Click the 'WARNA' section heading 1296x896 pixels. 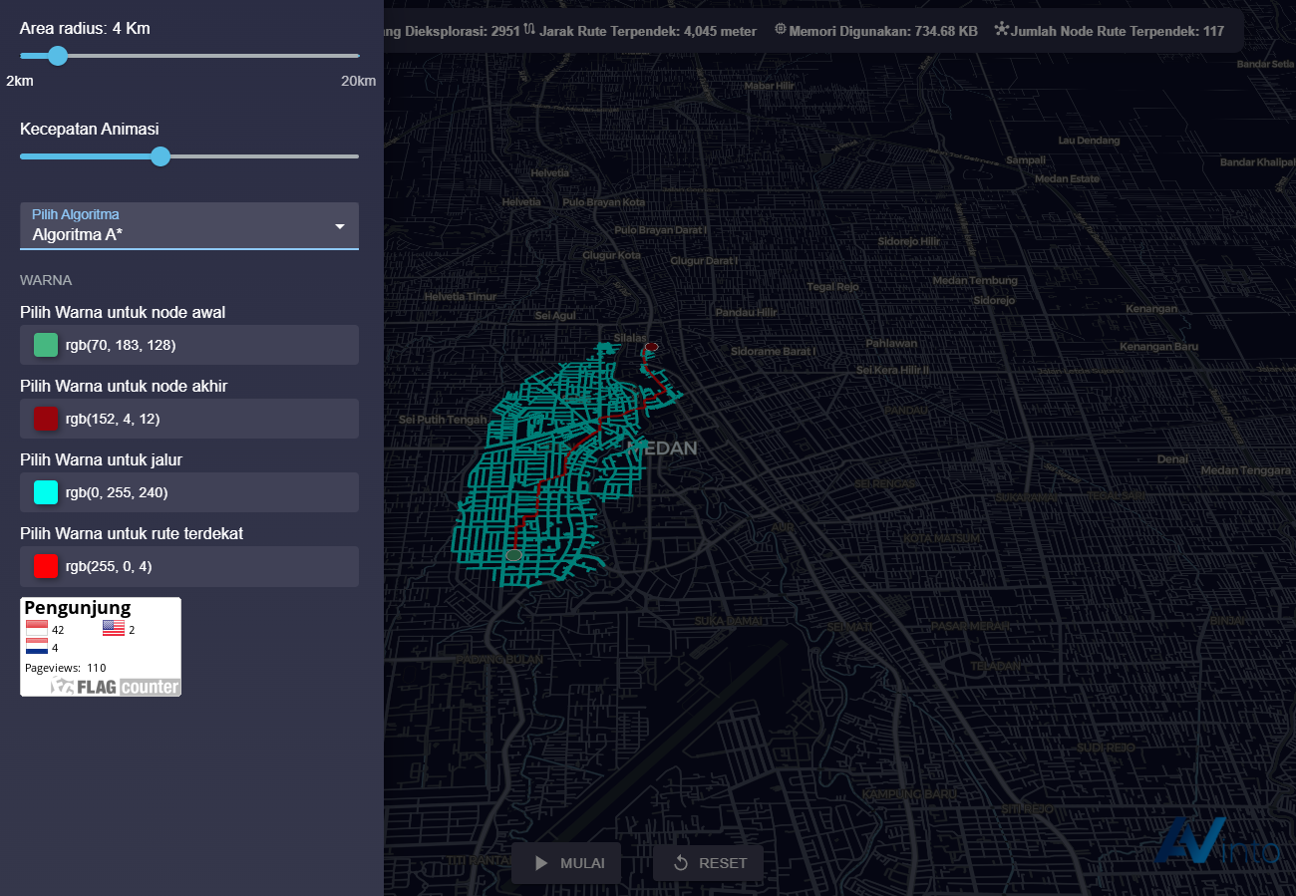point(46,280)
